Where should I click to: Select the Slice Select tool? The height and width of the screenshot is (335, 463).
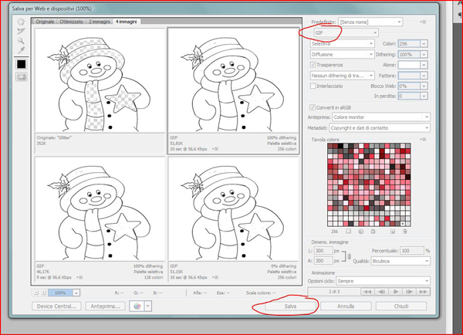[x=21, y=32]
